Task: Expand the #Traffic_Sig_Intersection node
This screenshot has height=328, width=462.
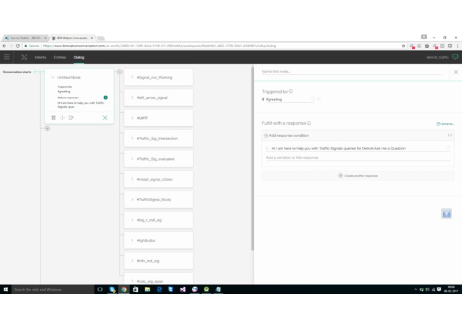Action: (x=132, y=138)
